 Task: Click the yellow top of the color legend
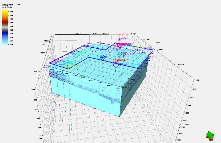point(5,12)
